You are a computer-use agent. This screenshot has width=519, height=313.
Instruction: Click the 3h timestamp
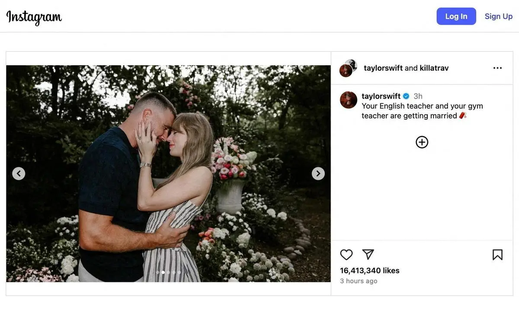coord(417,96)
